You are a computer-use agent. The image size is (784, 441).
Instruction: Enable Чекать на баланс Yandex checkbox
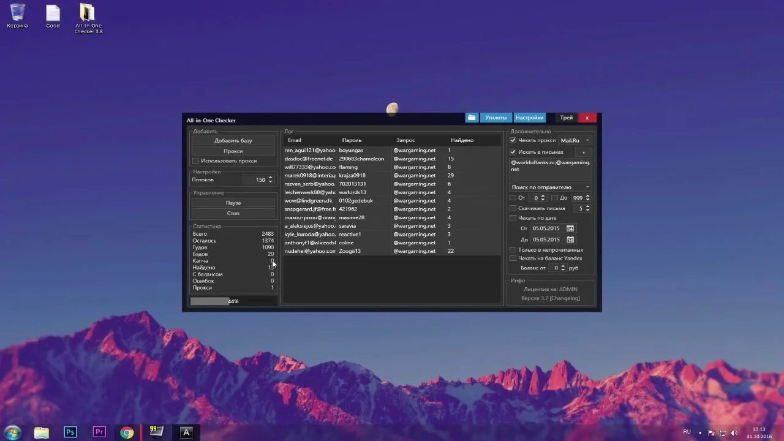[513, 258]
